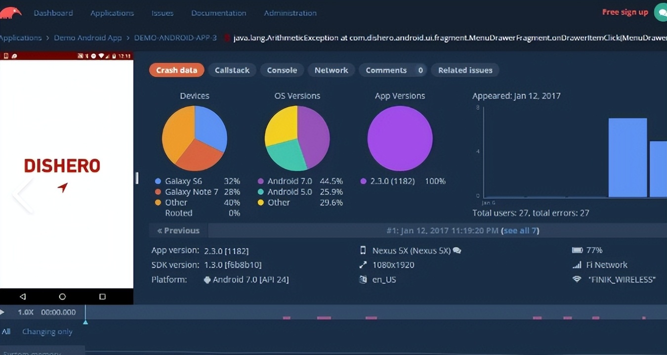Click the resolution icon beside 1080x1920
Viewport: 667px width, 355px height.
[363, 265]
